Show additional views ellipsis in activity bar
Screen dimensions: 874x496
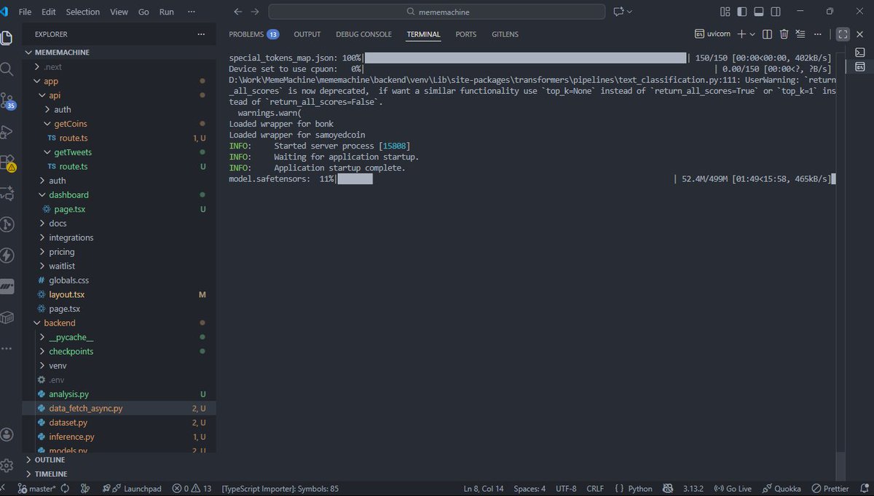(7, 348)
